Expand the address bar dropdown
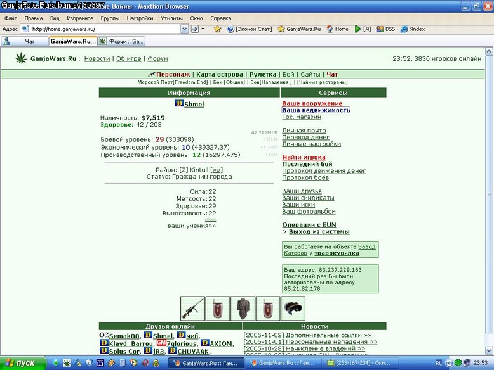 [184, 29]
